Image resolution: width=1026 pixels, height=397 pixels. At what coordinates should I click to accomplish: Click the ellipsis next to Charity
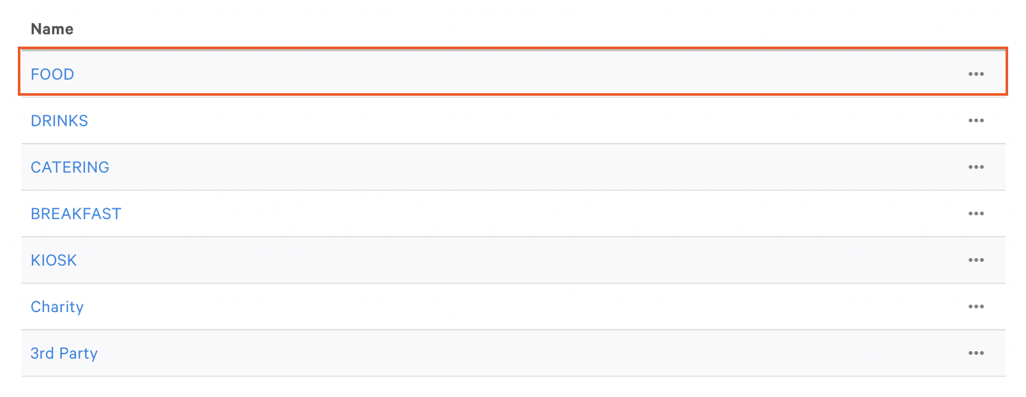[x=976, y=306]
